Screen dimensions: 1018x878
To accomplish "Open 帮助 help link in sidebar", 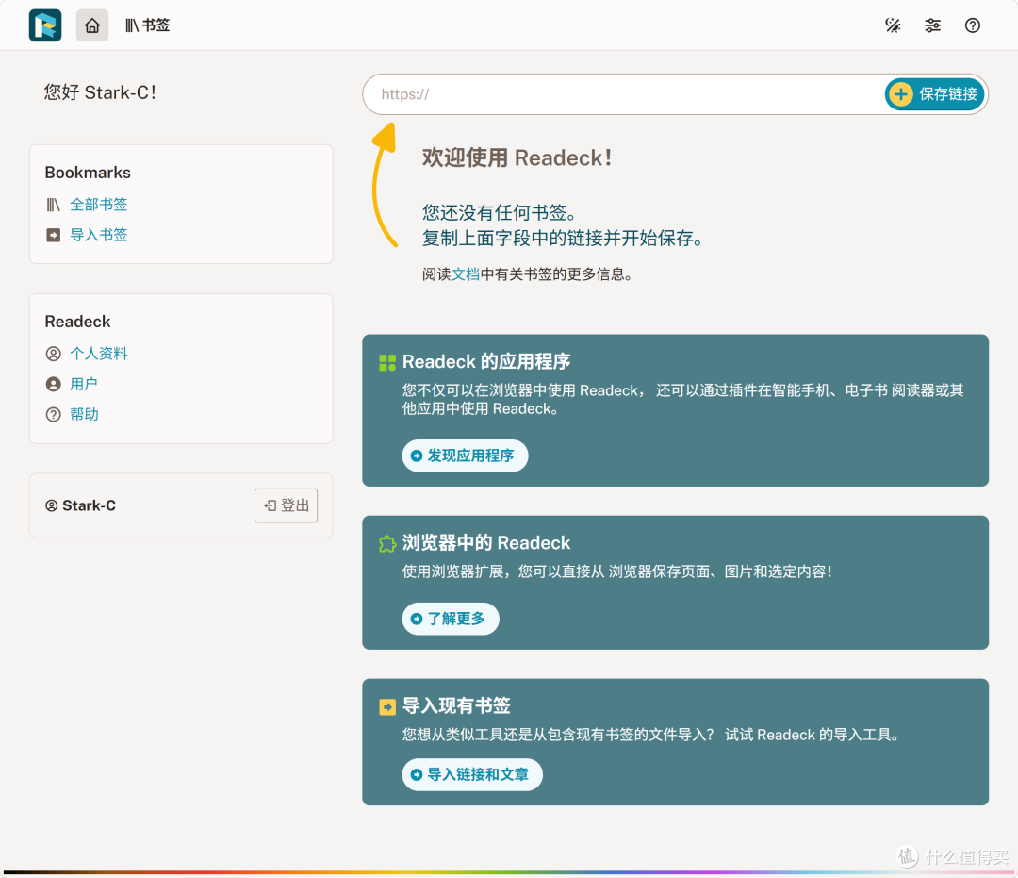I will pyautogui.click(x=84, y=414).
